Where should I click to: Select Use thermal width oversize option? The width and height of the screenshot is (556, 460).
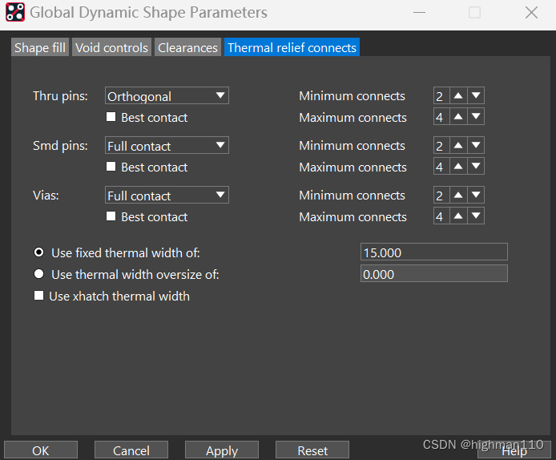[x=38, y=274]
